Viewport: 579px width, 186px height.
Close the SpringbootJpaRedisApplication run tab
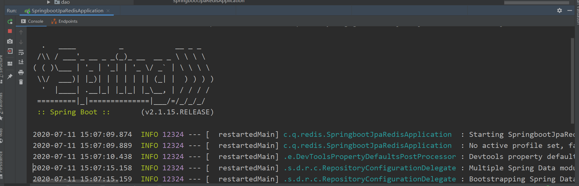point(108,11)
